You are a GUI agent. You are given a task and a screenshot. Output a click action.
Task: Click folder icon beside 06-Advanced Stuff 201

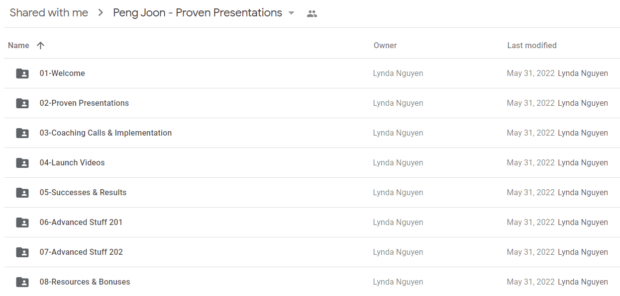coord(22,222)
